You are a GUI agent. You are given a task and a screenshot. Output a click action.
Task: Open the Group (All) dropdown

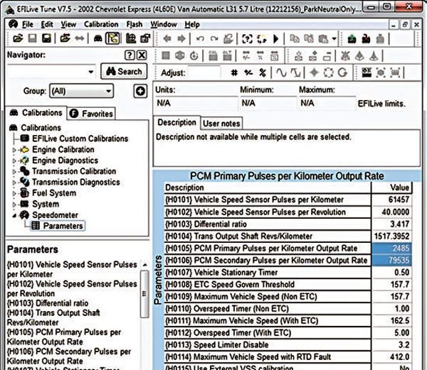click(x=81, y=91)
